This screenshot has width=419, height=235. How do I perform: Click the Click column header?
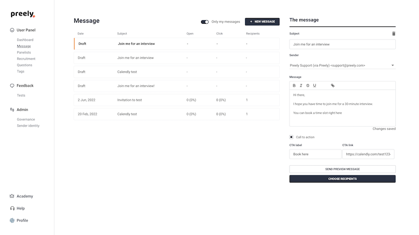pos(219,34)
